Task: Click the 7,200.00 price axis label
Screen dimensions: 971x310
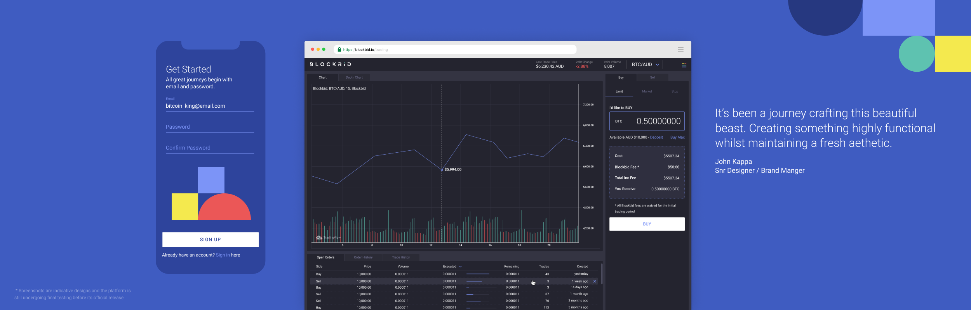Action: point(588,105)
